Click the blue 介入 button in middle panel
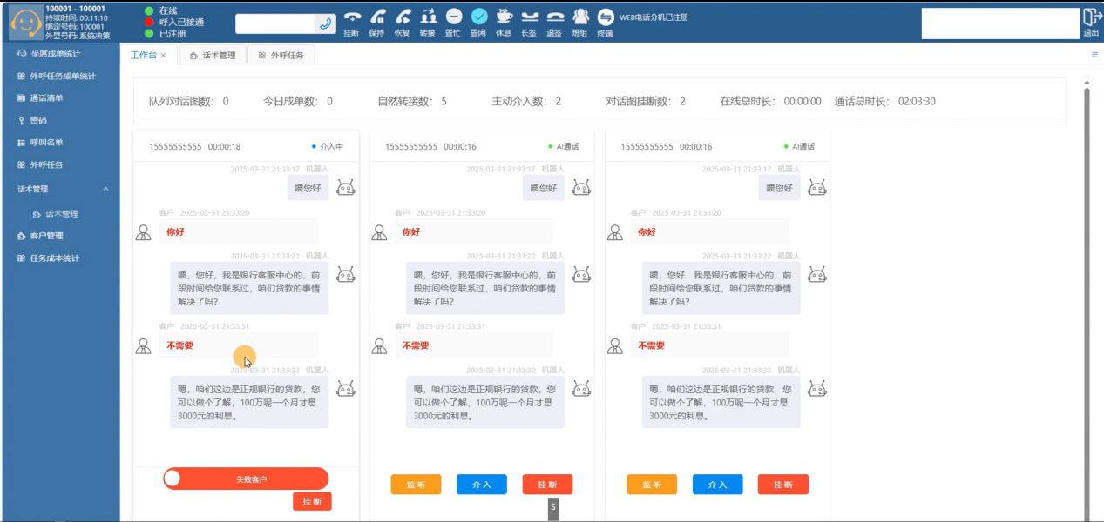The width and height of the screenshot is (1104, 522). [481, 485]
